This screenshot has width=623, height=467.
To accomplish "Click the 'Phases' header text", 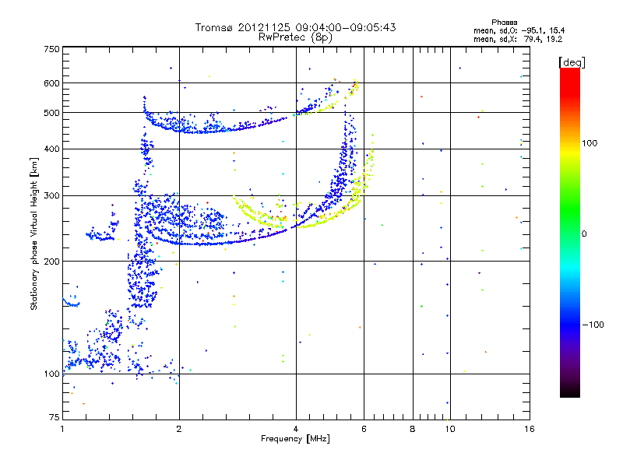I will (504, 23).
